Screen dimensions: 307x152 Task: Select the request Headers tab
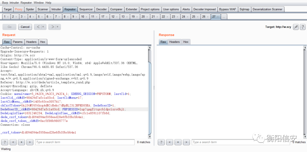coord(31,42)
